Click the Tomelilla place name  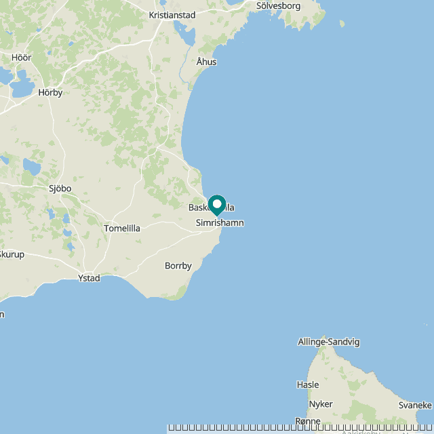click(x=122, y=229)
